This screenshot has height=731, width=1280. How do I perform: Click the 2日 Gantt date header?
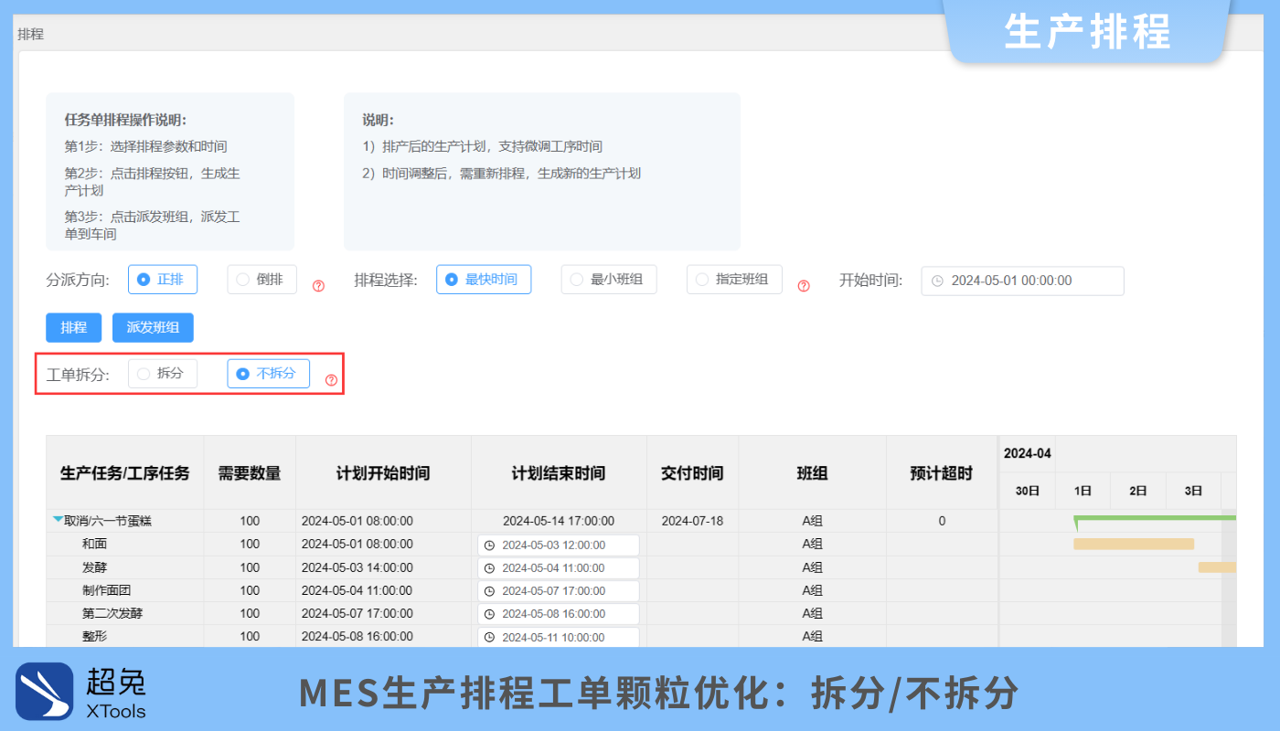click(1138, 491)
